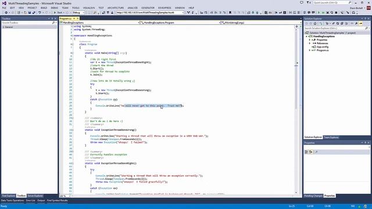Click the stop square icon in right toolbar
This screenshot has width=372, height=209.
pos(336,13)
